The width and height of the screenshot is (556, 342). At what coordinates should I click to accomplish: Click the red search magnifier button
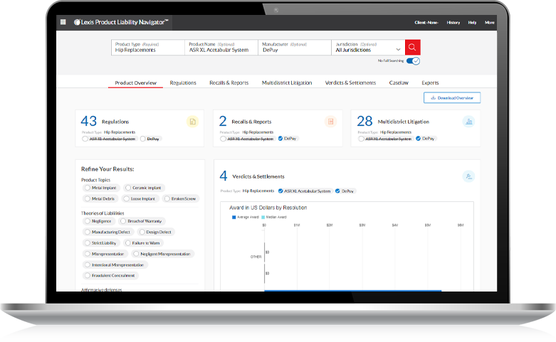coord(412,47)
